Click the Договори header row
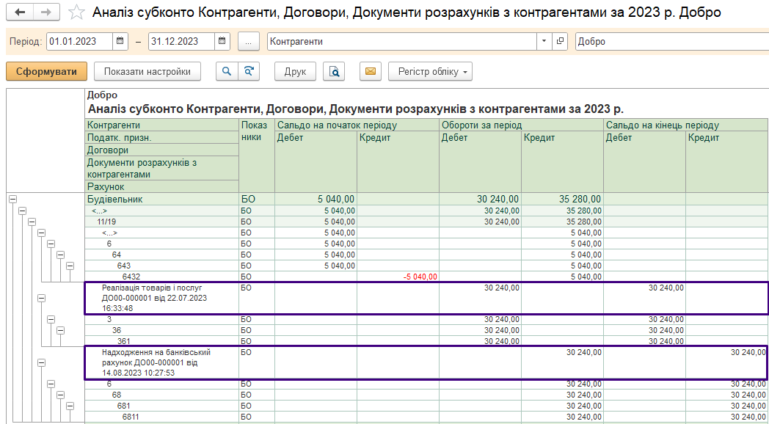769x424 pixels. [162, 150]
